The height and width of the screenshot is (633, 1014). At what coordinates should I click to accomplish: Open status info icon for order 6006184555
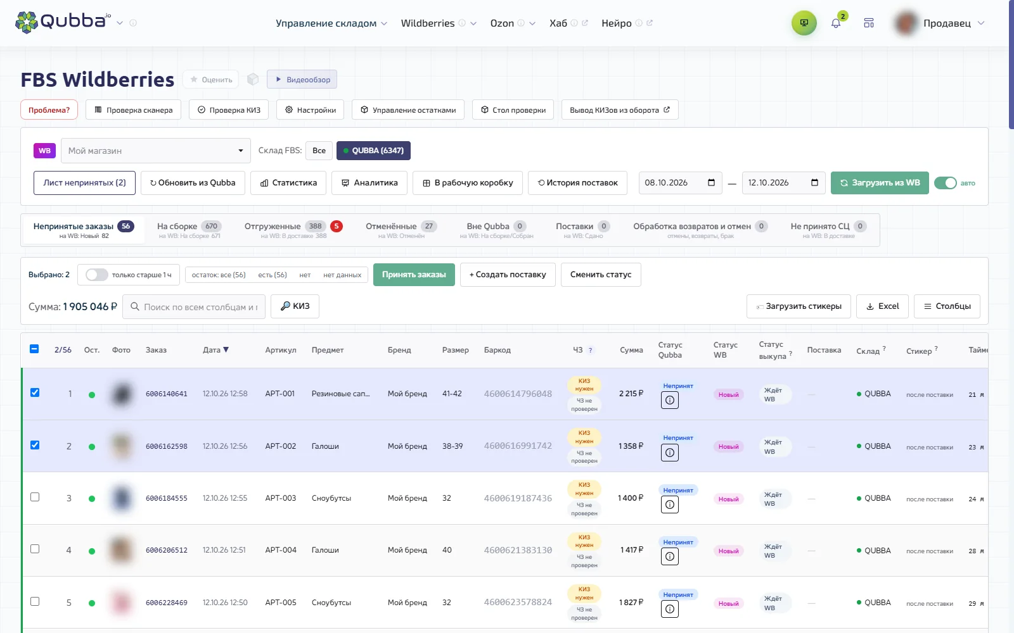(x=670, y=505)
